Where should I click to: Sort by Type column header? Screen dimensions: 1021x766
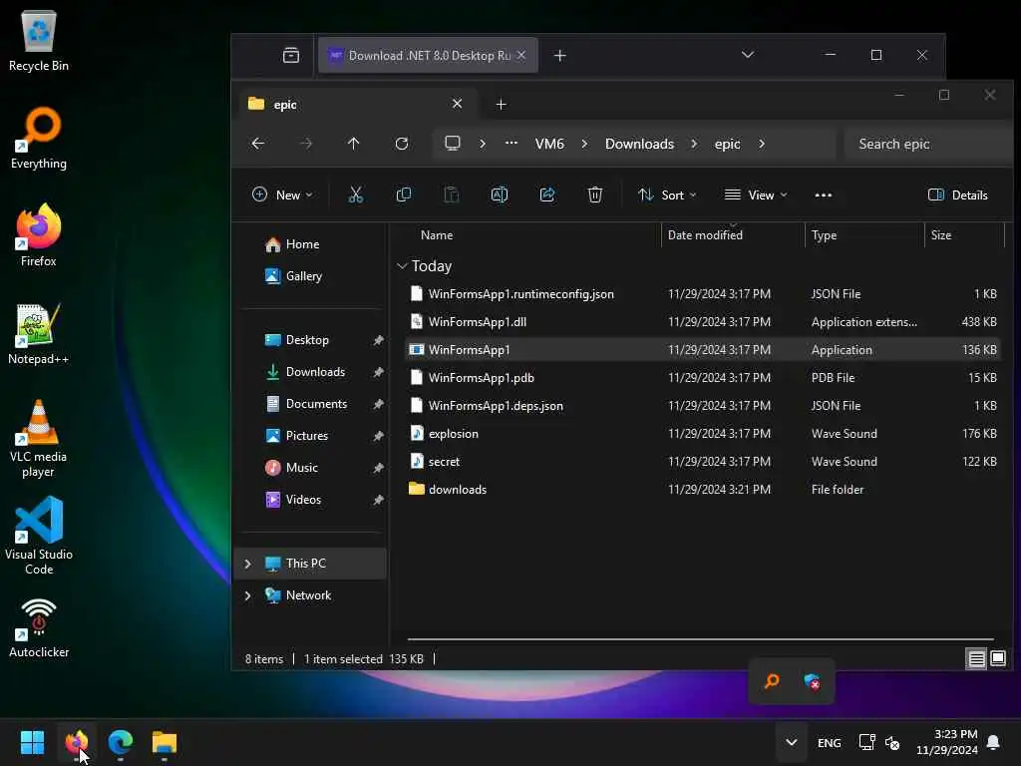pyautogui.click(x=824, y=235)
